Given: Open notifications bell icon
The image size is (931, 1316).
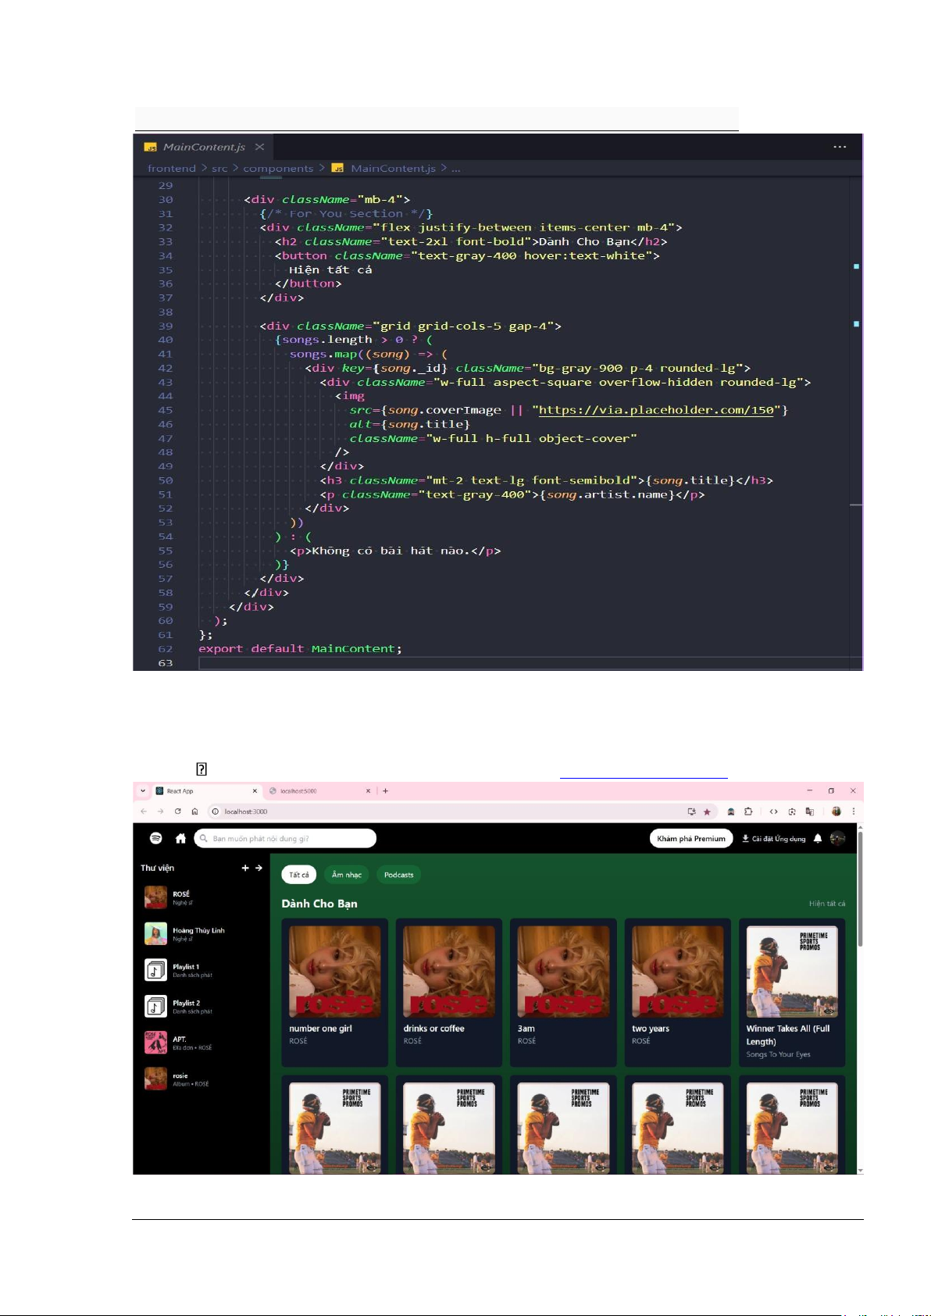Looking at the screenshot, I should tap(818, 838).
